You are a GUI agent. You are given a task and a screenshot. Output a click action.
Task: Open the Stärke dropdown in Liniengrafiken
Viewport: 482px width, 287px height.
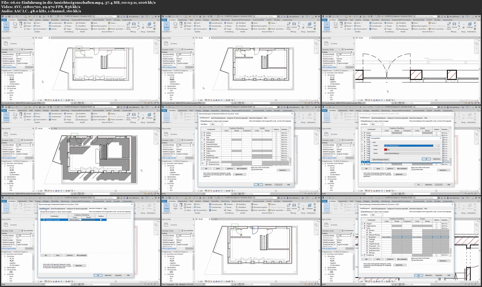pos(439,153)
